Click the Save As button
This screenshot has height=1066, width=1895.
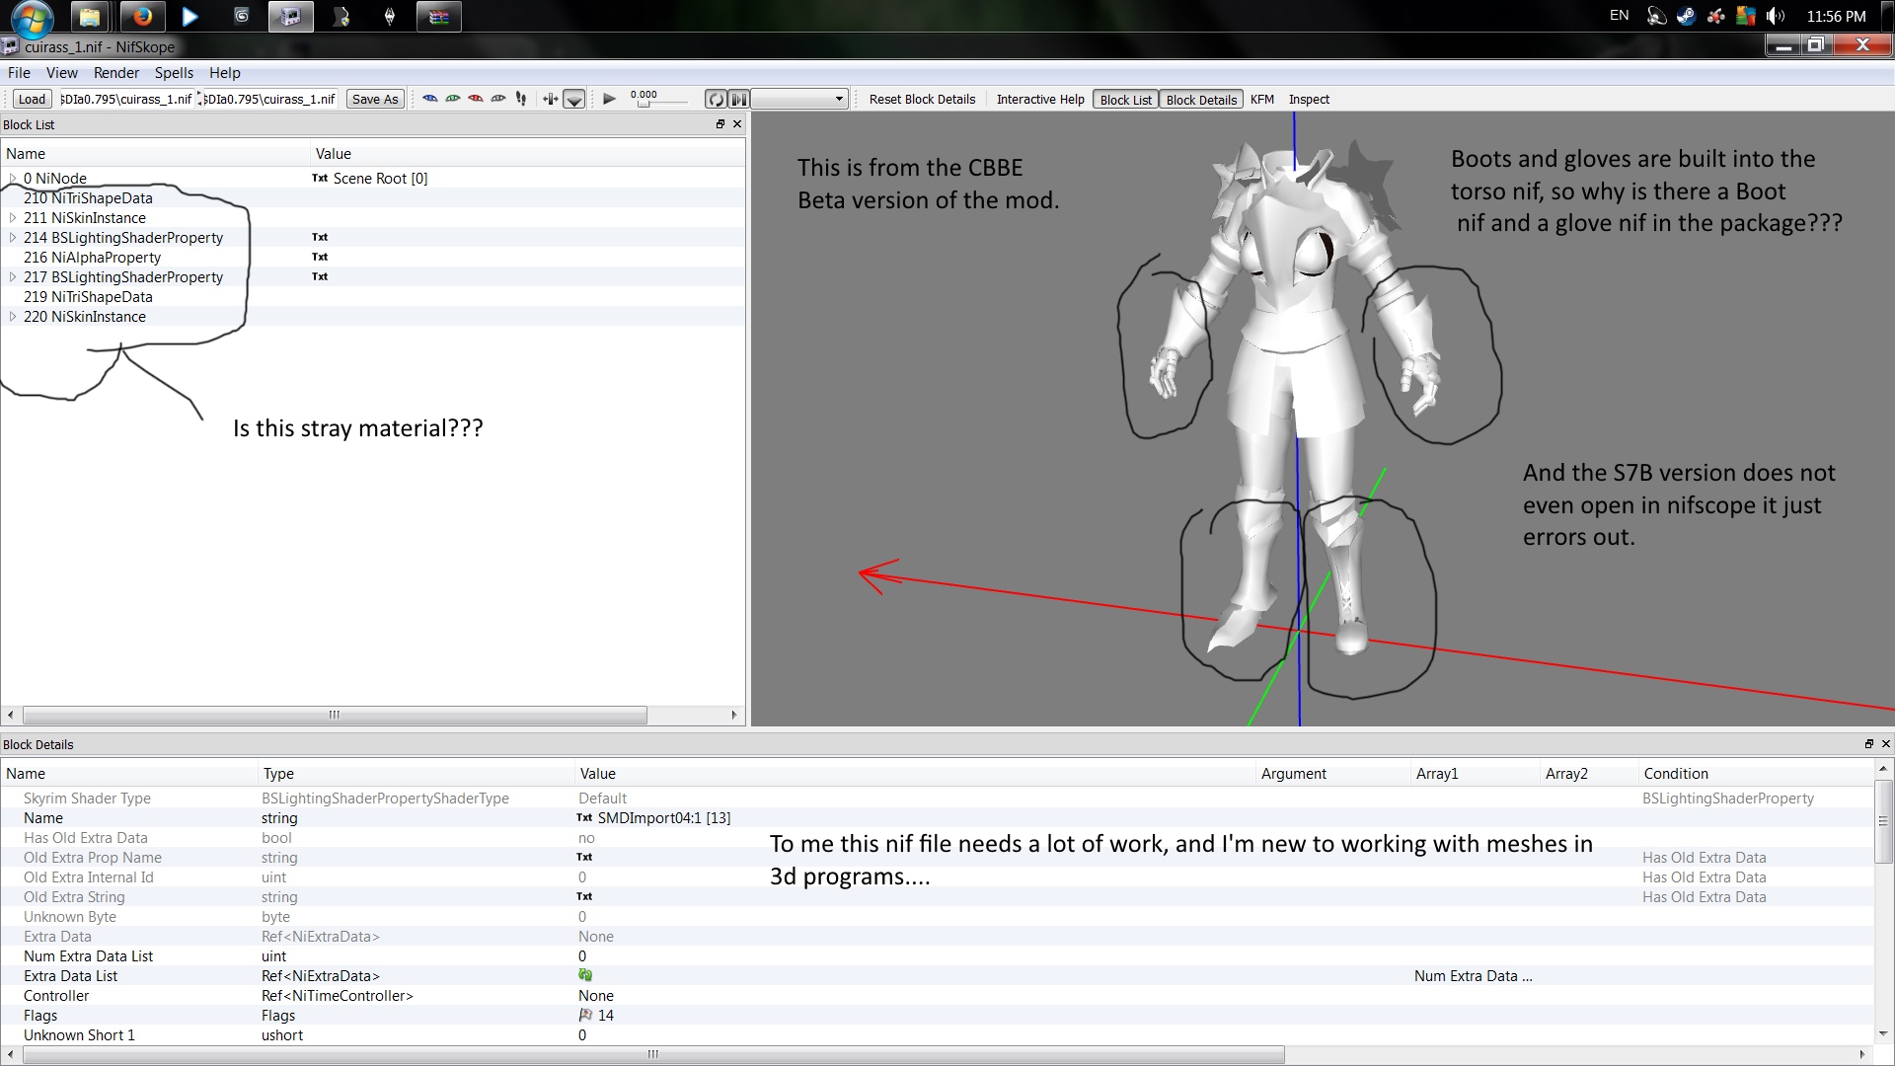tap(375, 99)
